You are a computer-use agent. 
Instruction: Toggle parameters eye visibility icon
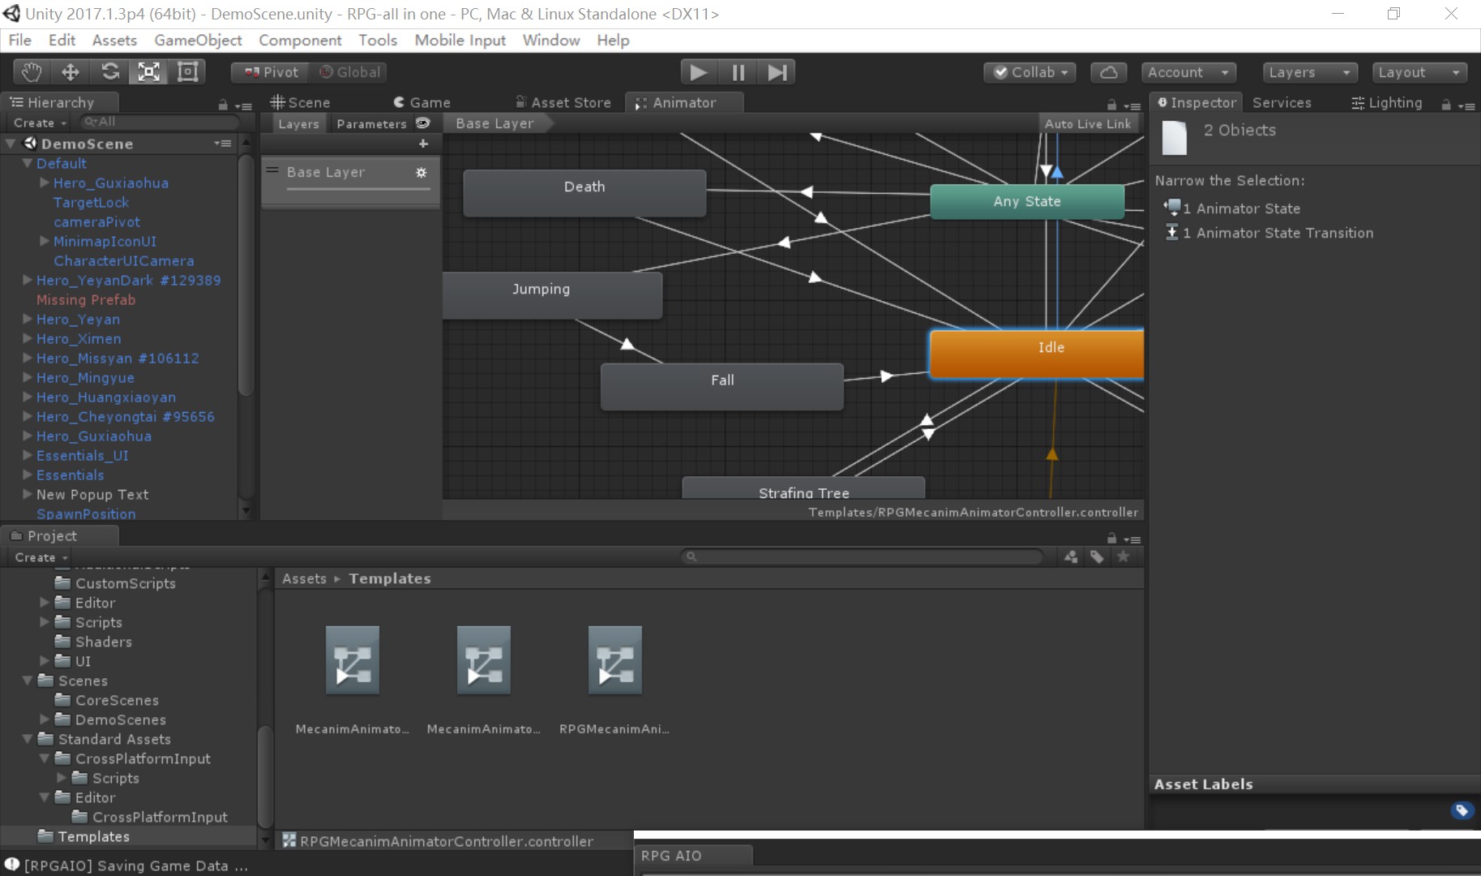[422, 123]
